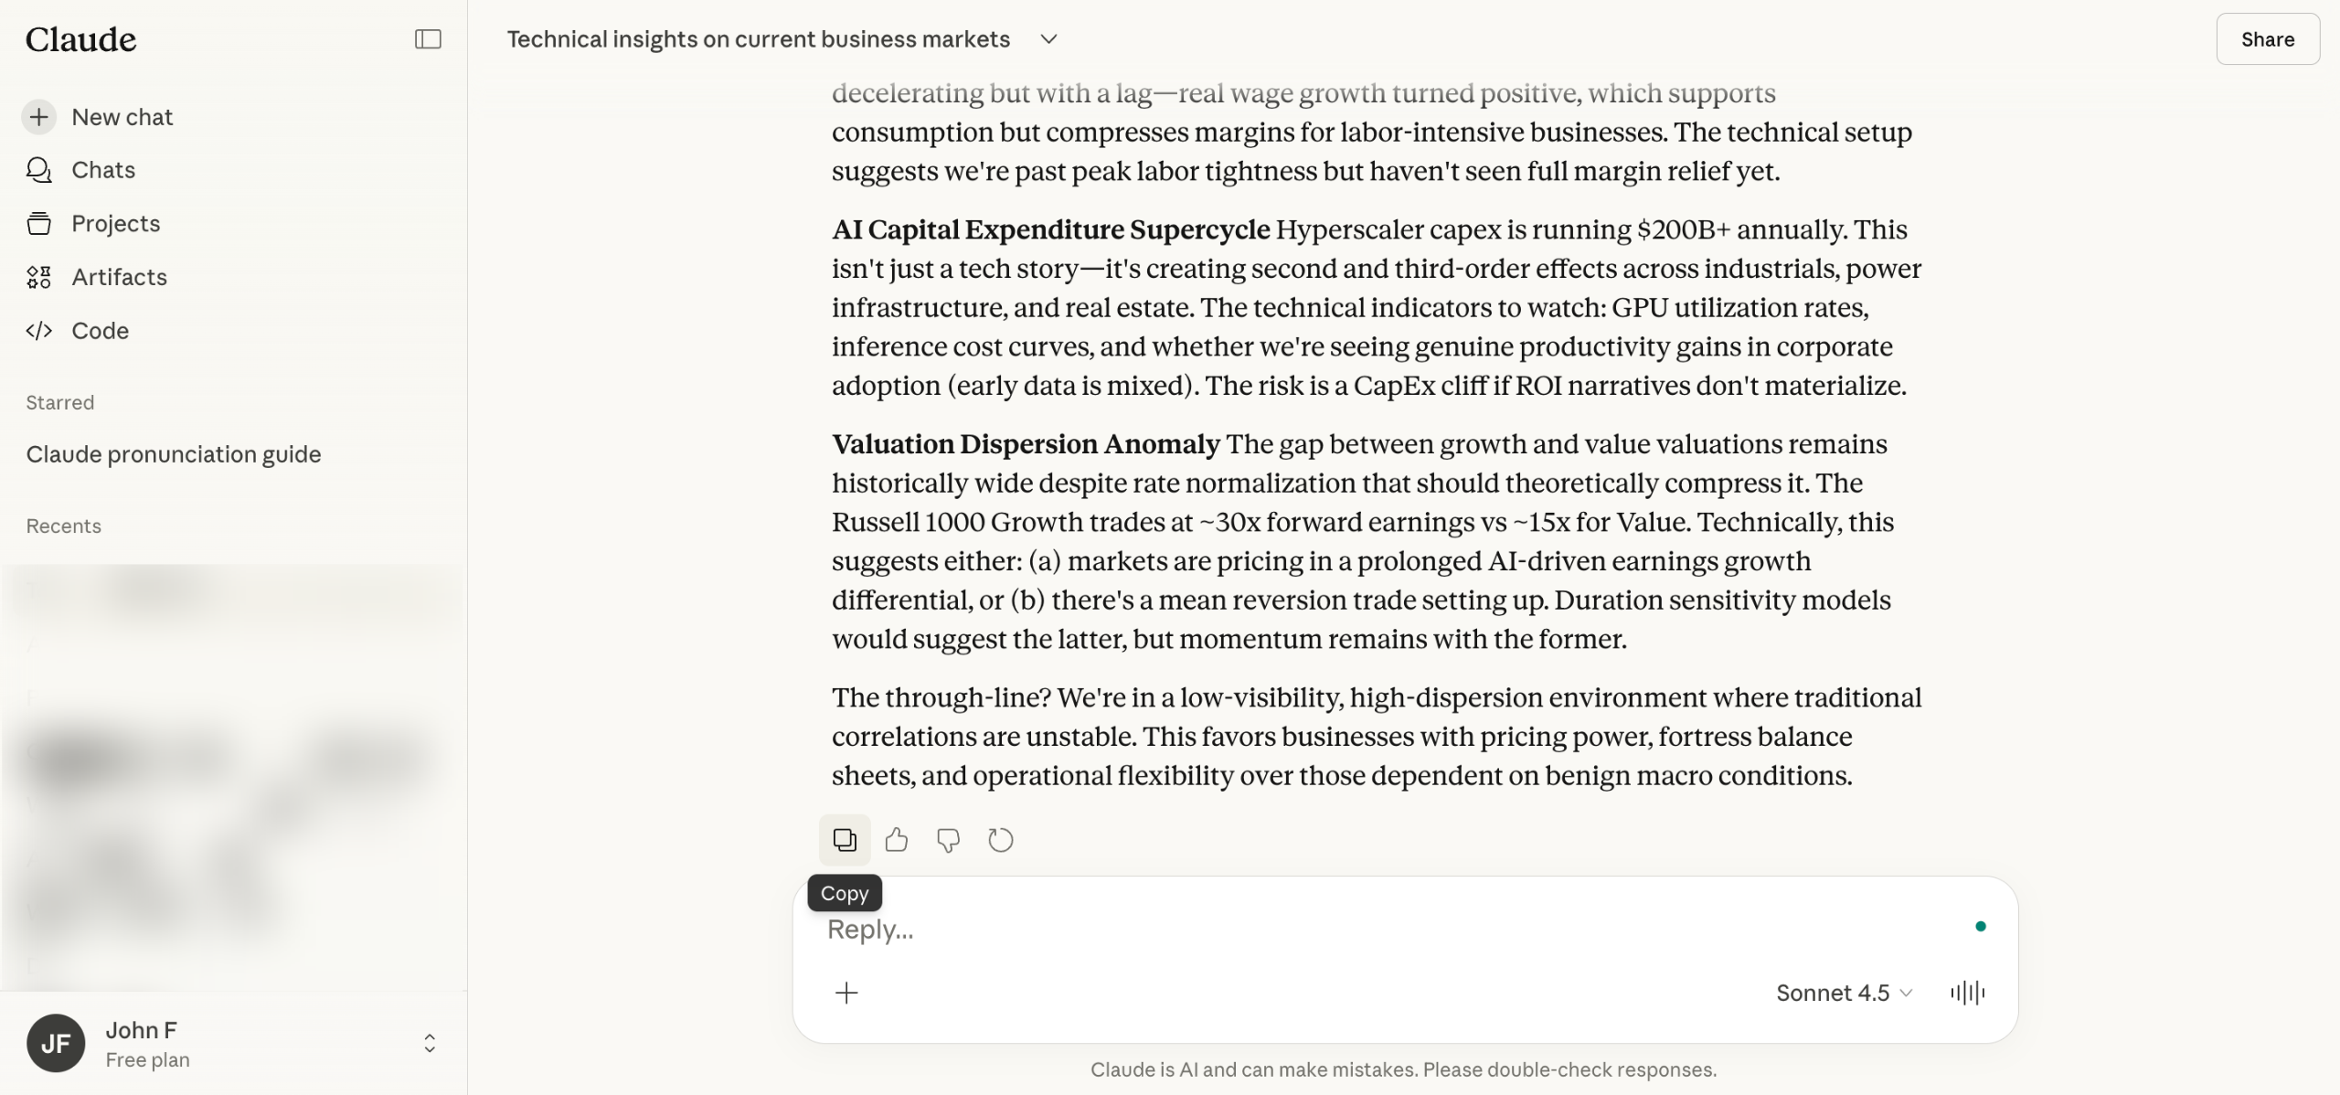
Task: Toggle the sidebar panel closed
Action: point(428,39)
